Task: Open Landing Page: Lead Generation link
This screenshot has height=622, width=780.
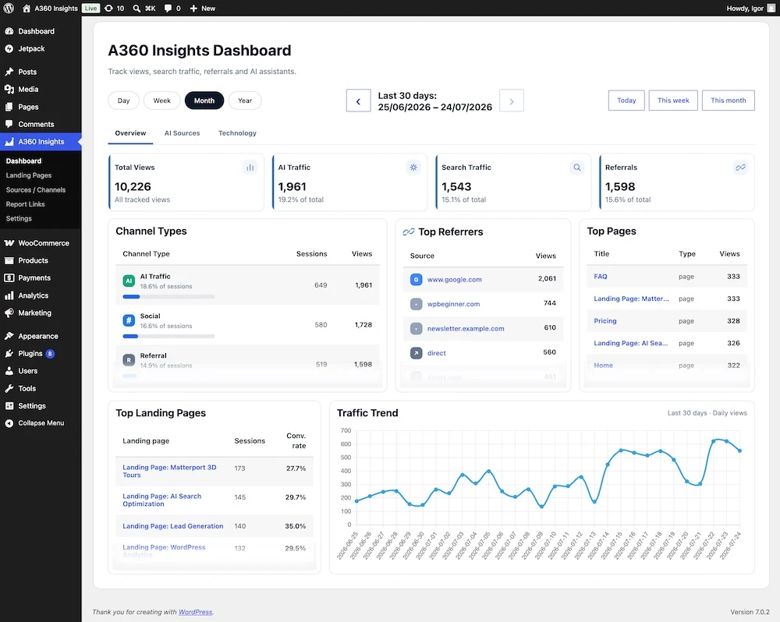Action: pyautogui.click(x=172, y=526)
